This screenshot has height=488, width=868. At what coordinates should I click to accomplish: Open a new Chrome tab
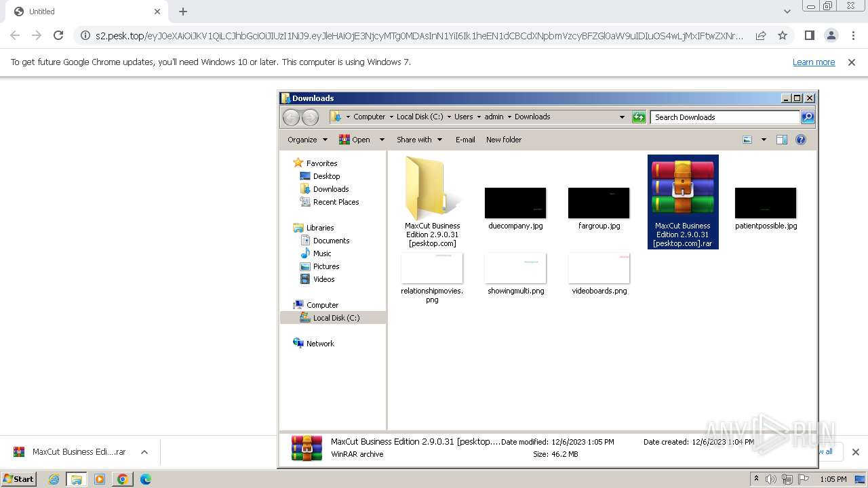[x=183, y=12]
